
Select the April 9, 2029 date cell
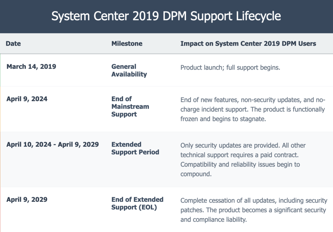tap(27, 200)
